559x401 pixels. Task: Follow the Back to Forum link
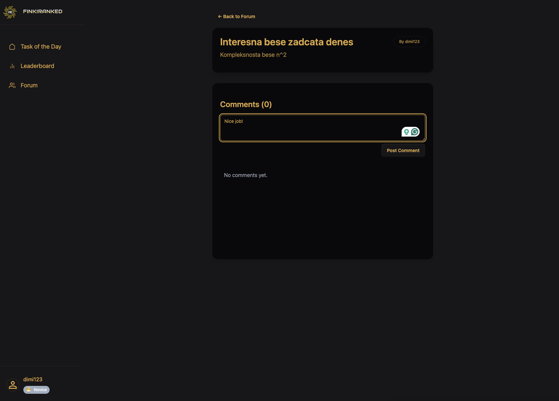pyautogui.click(x=237, y=16)
